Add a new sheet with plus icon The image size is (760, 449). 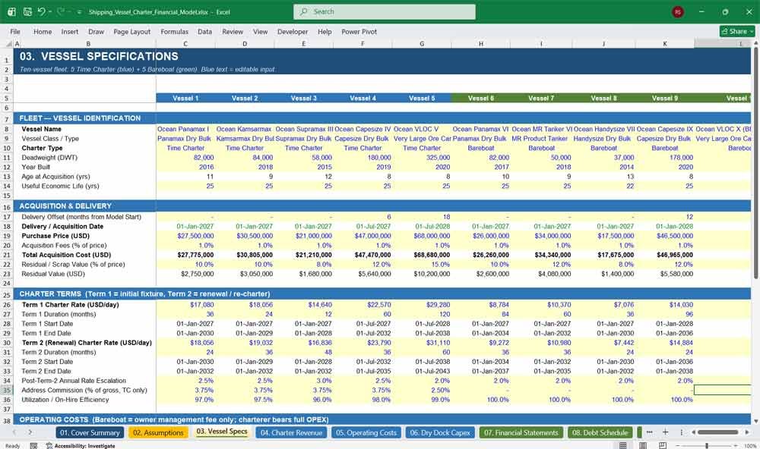pos(666,432)
